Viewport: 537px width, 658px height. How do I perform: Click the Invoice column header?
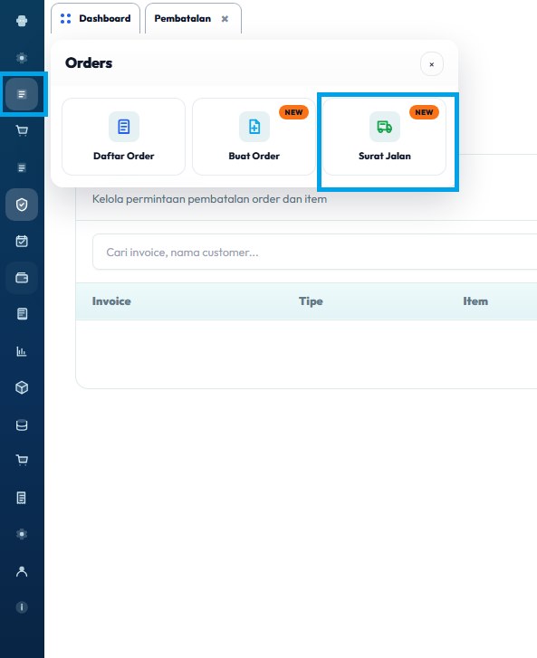tap(111, 301)
